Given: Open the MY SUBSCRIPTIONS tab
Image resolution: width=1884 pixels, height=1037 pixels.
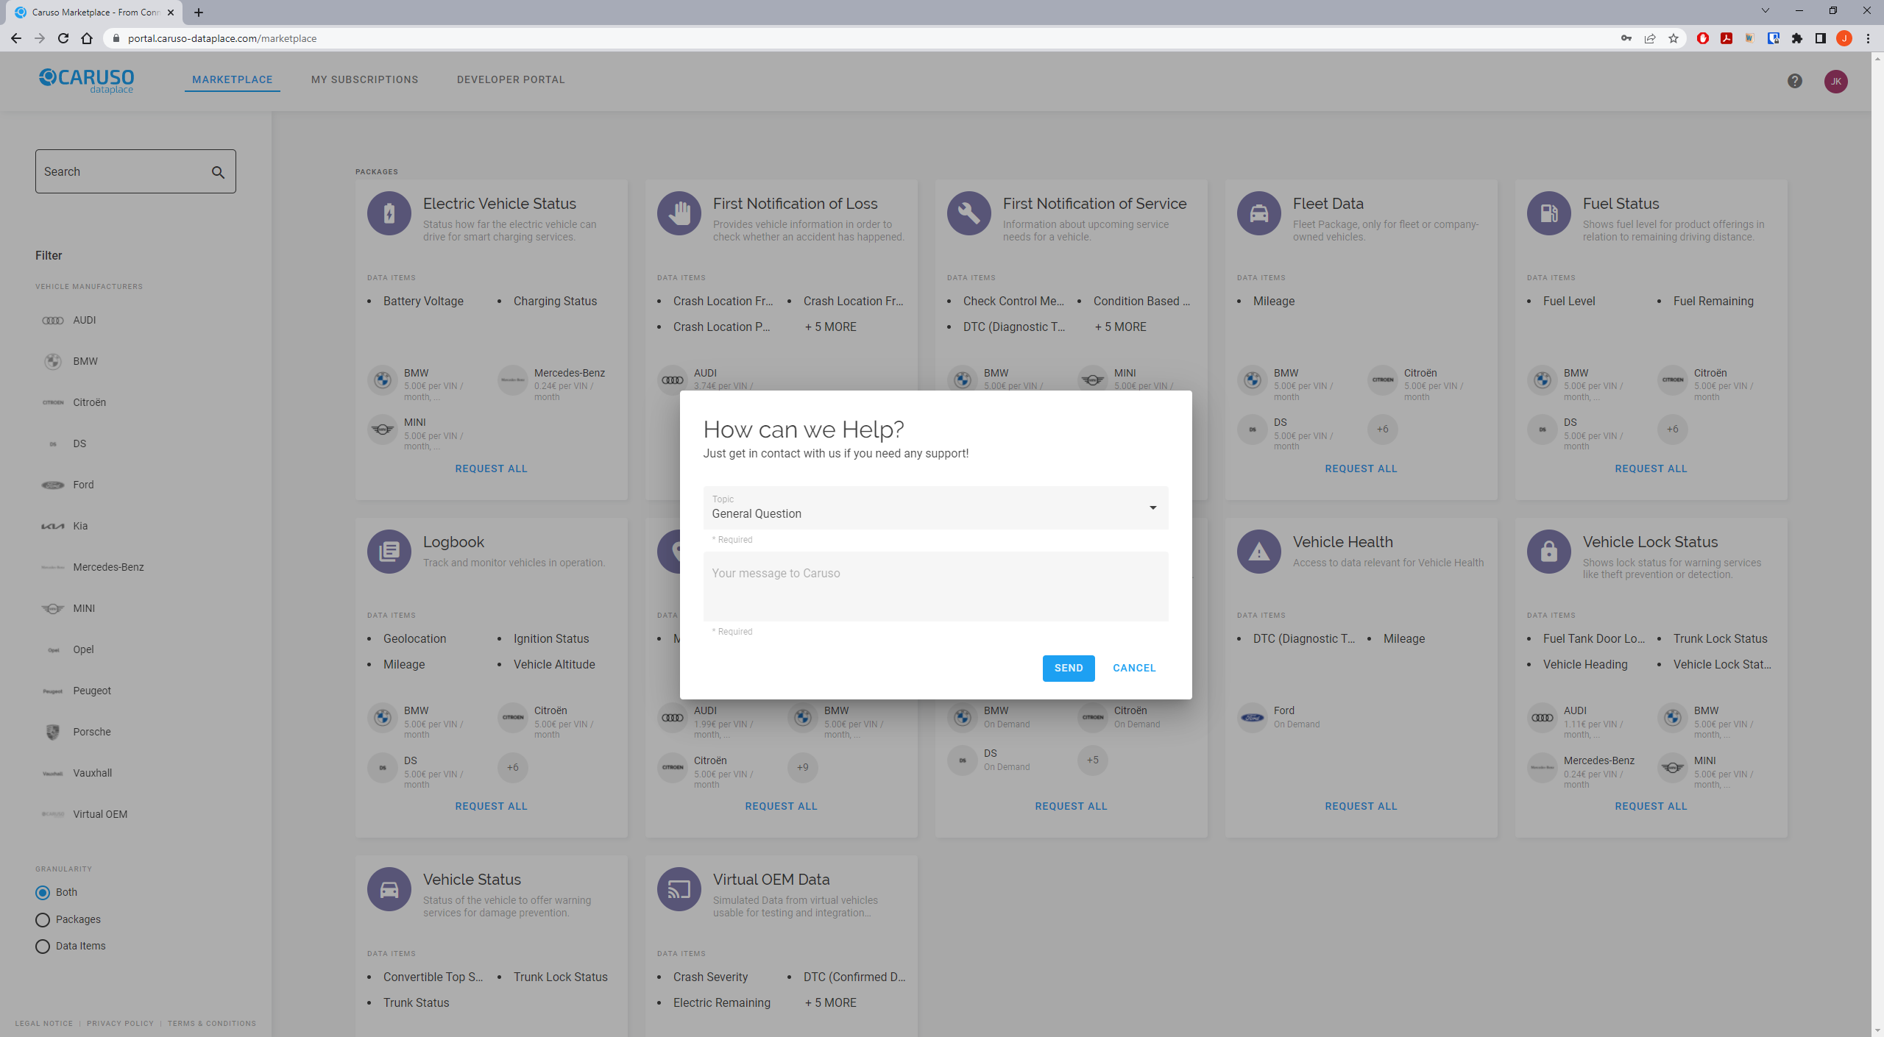Looking at the screenshot, I should [x=364, y=79].
